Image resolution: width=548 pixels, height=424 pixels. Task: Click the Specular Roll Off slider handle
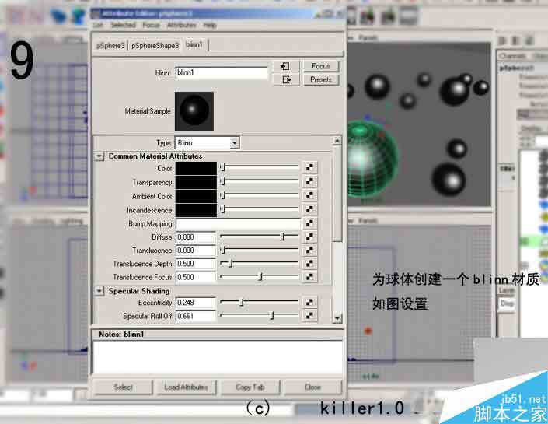click(x=272, y=316)
